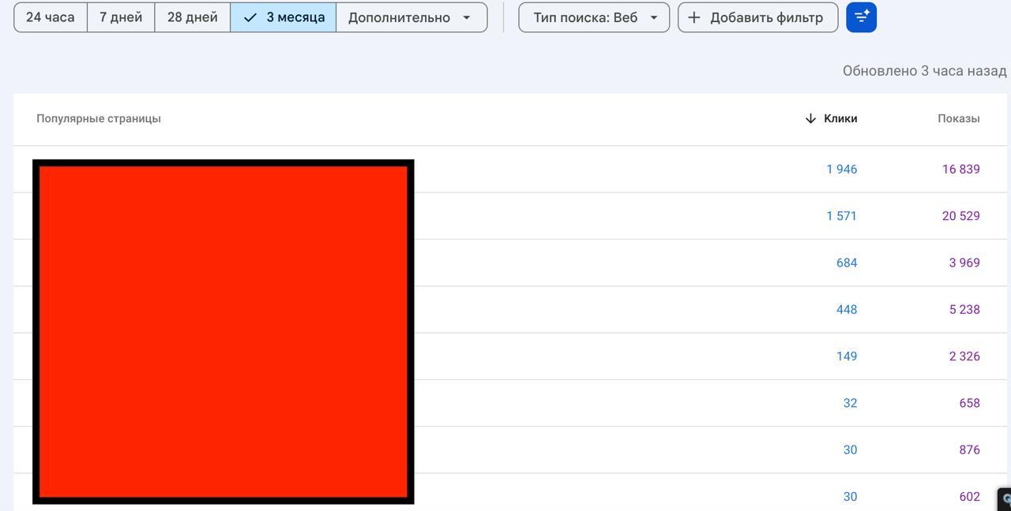Screen dimensions: 1011x511
Task: Toggle the 3 месяца selected range
Action: click(x=284, y=17)
